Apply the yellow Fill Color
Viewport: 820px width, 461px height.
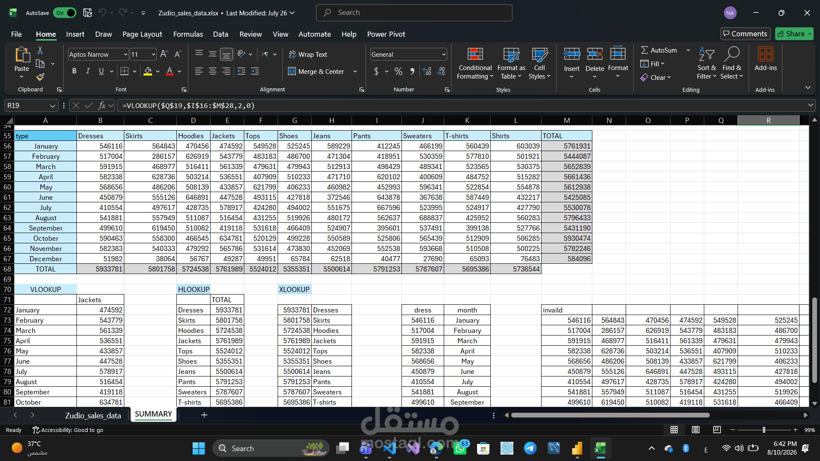coord(148,71)
